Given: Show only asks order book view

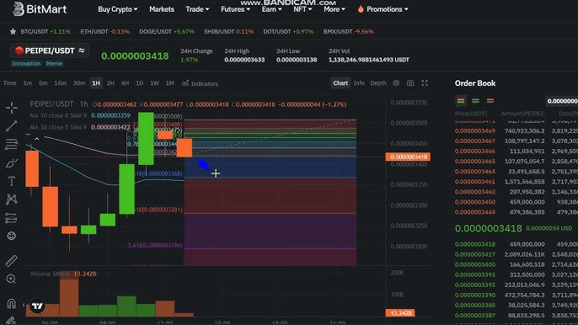Looking at the screenshot, I should point(490,100).
